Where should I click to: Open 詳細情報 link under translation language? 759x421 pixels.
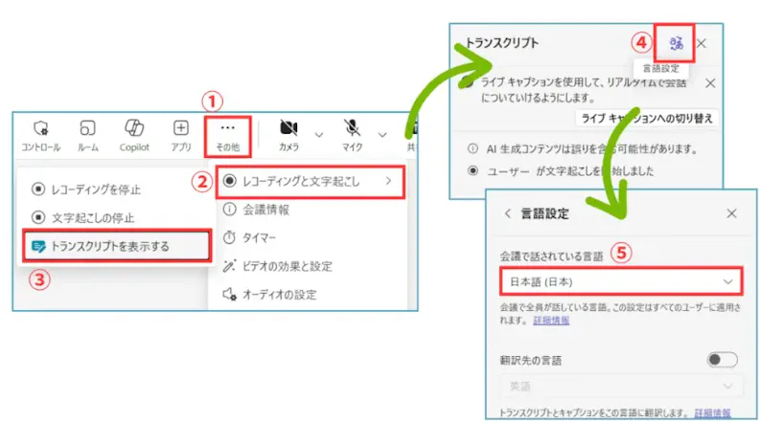point(712,412)
